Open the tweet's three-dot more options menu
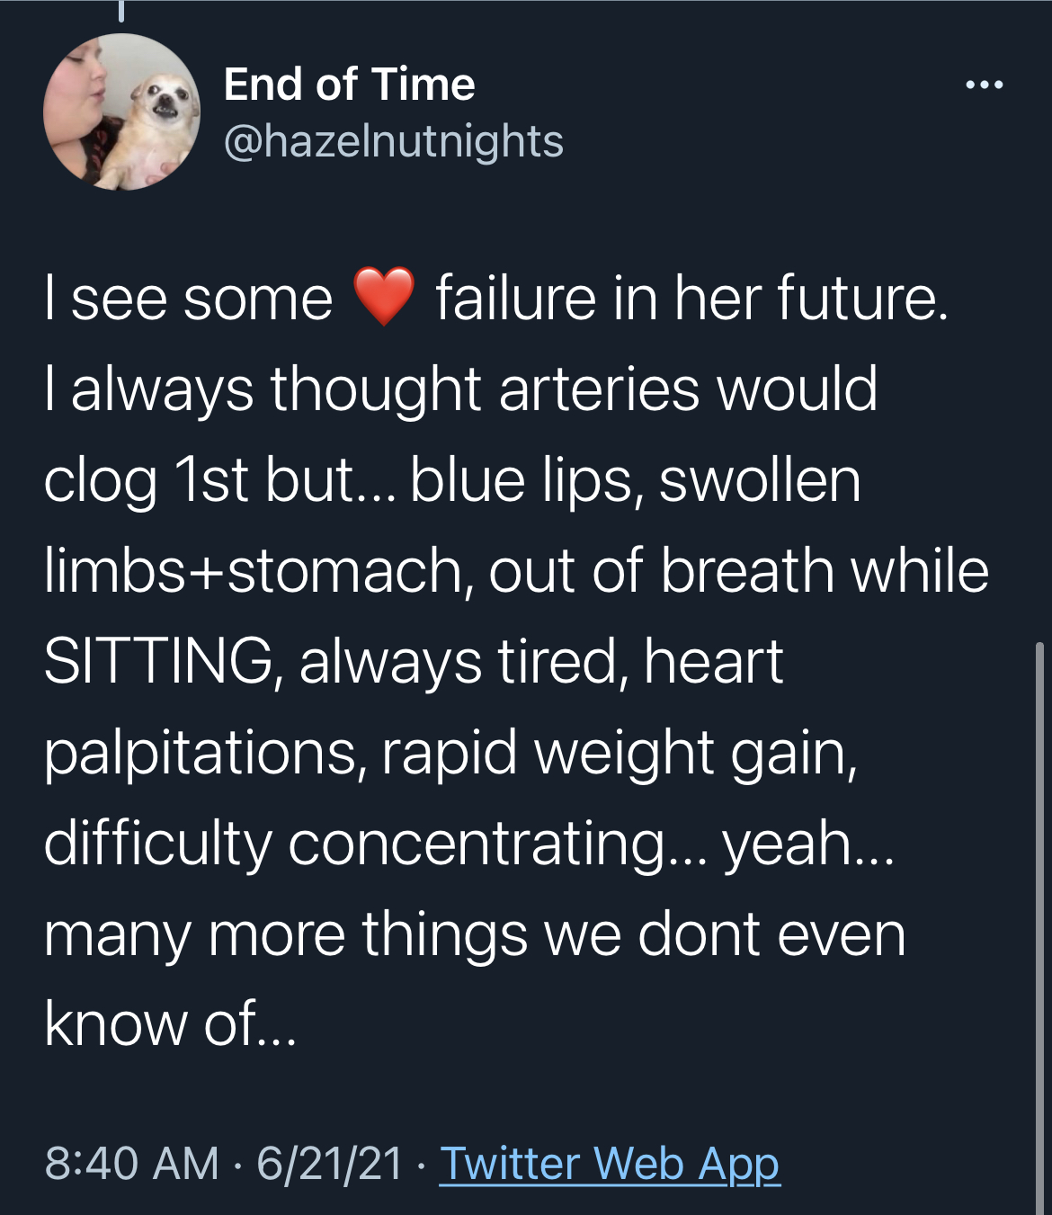Image resolution: width=1052 pixels, height=1215 pixels. pyautogui.click(x=984, y=85)
